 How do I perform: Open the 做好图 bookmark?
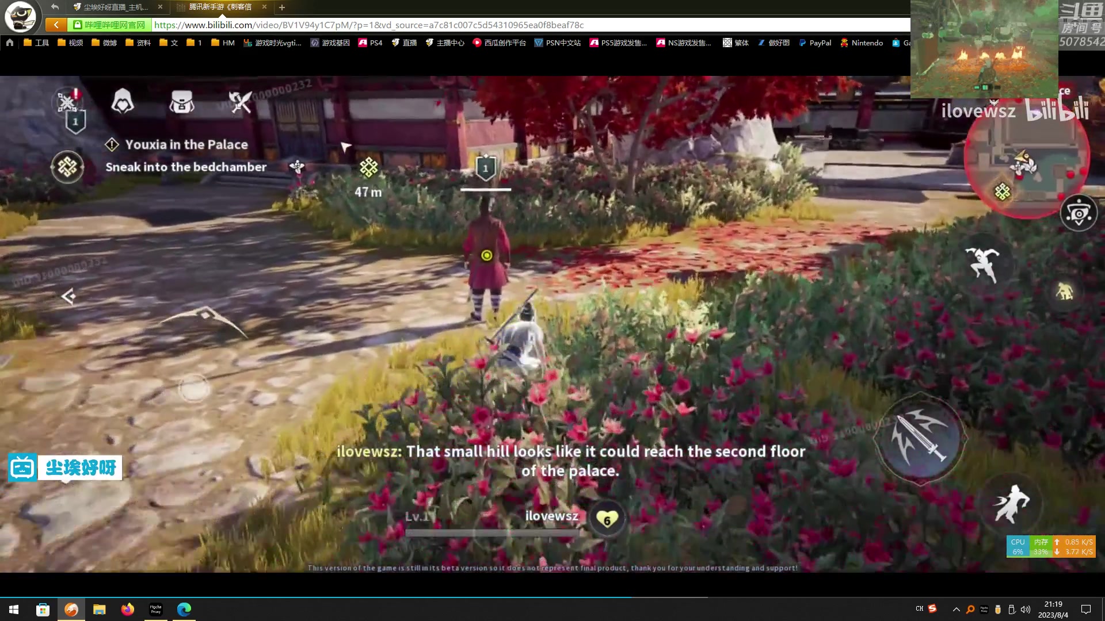773,43
